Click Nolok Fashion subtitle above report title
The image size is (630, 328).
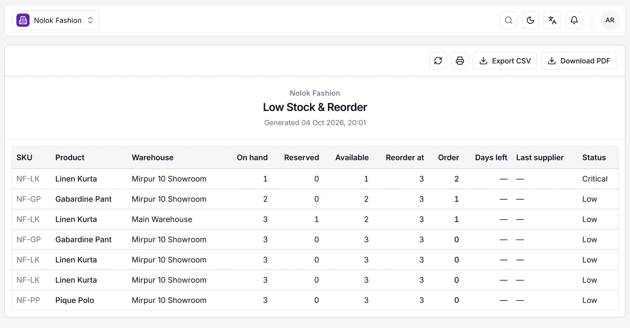(315, 93)
